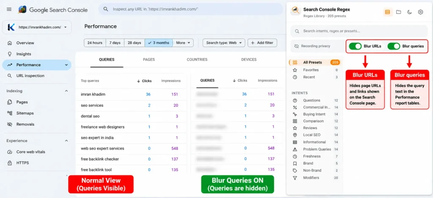Select the Reviews intent
This screenshot has width=433, height=198.
click(315, 128)
